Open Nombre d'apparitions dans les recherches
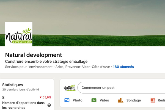 pyautogui.click(x=23, y=105)
